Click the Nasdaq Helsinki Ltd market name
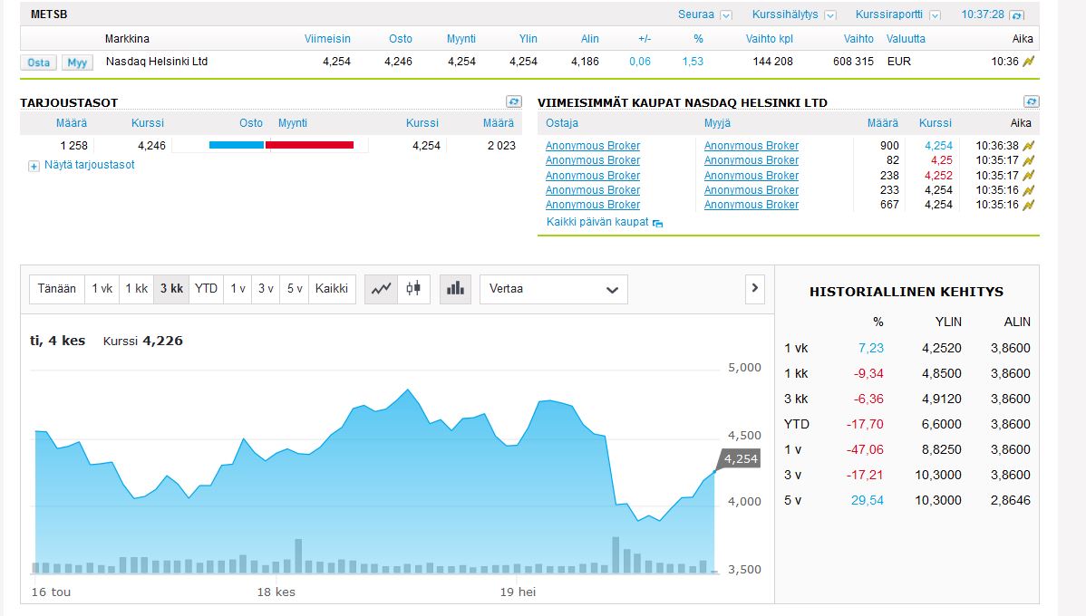1086x616 pixels. click(157, 62)
